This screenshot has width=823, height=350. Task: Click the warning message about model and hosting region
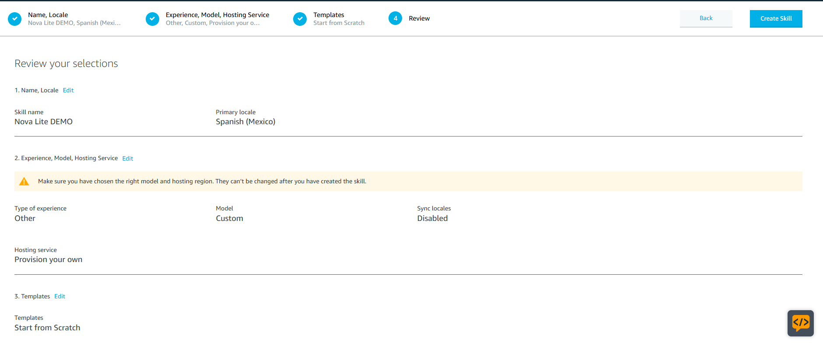[202, 181]
